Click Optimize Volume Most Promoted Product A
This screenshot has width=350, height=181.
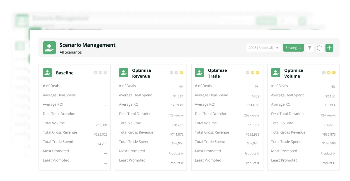[328, 153]
